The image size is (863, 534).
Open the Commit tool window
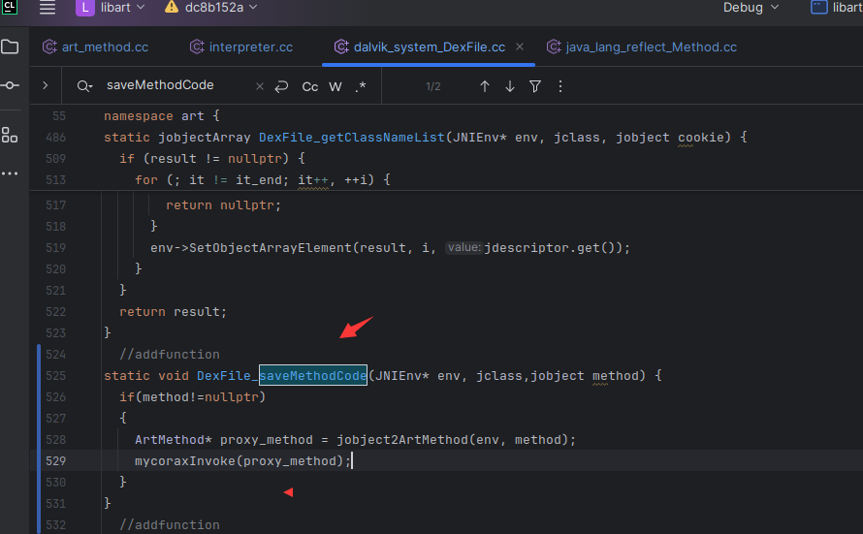[10, 86]
